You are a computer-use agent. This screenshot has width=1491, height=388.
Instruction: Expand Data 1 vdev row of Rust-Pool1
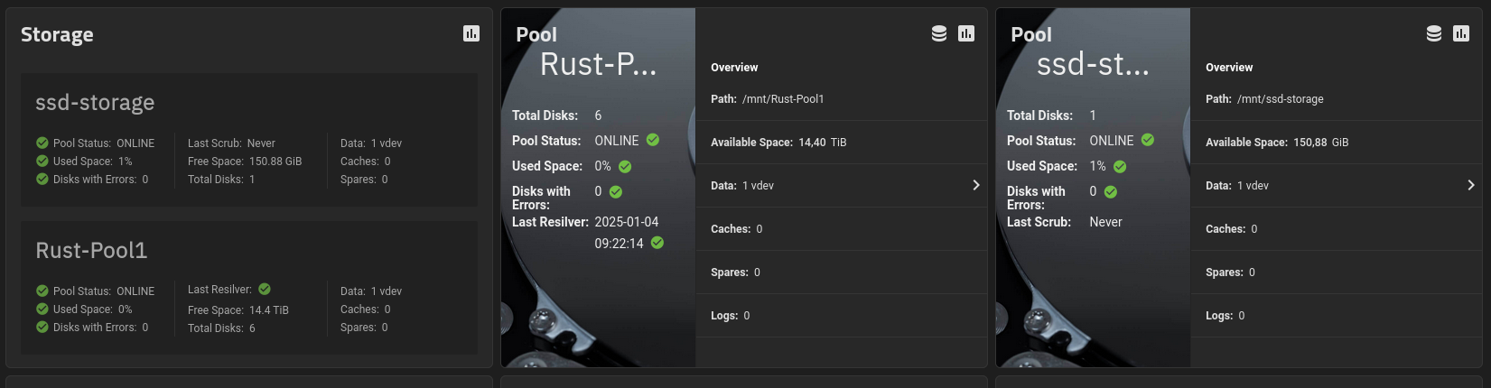click(x=842, y=185)
